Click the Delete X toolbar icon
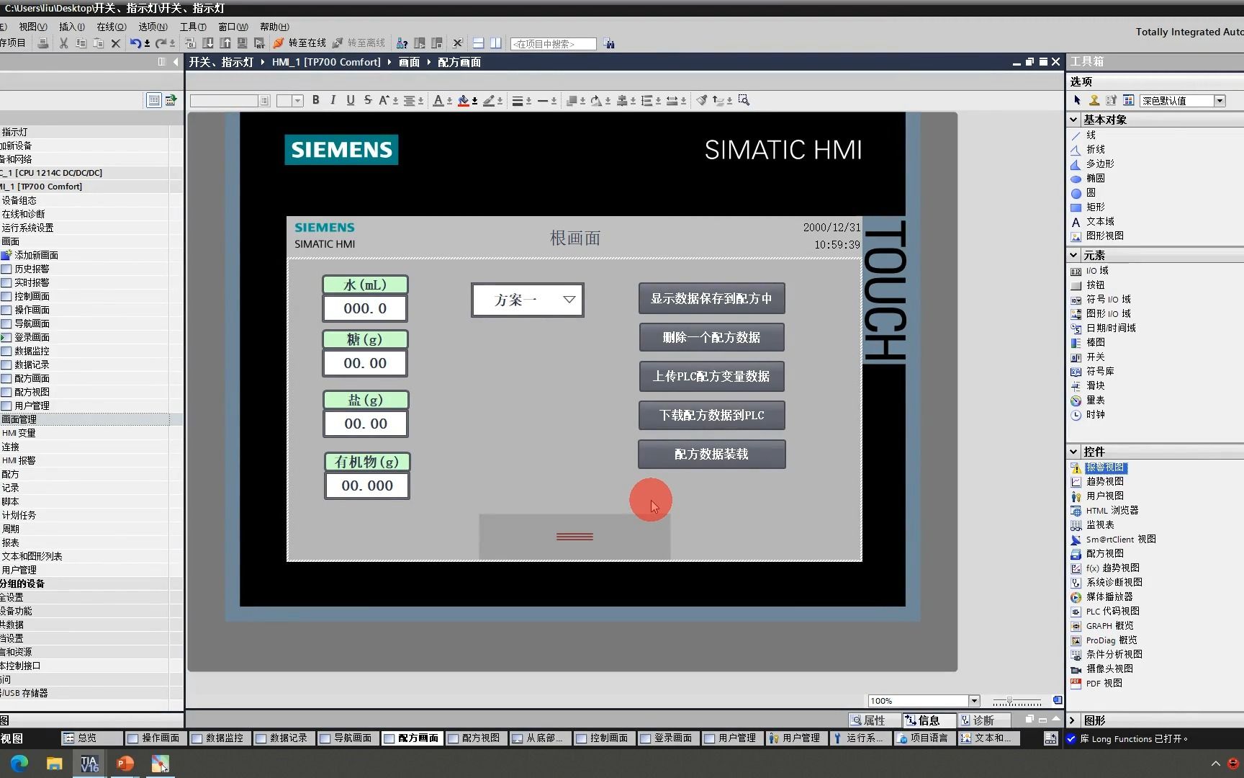Screen dimensions: 1244x778 [x=115, y=43]
